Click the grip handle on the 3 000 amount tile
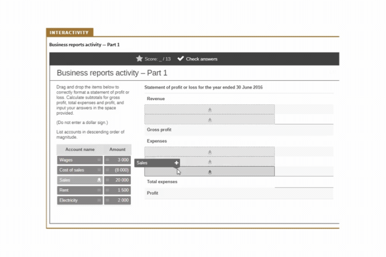Screen dimensions: 386x257 tap(108, 160)
